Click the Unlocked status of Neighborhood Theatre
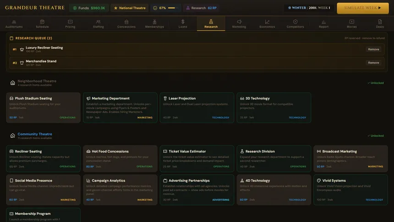The image size is (394, 222). pos(375,83)
